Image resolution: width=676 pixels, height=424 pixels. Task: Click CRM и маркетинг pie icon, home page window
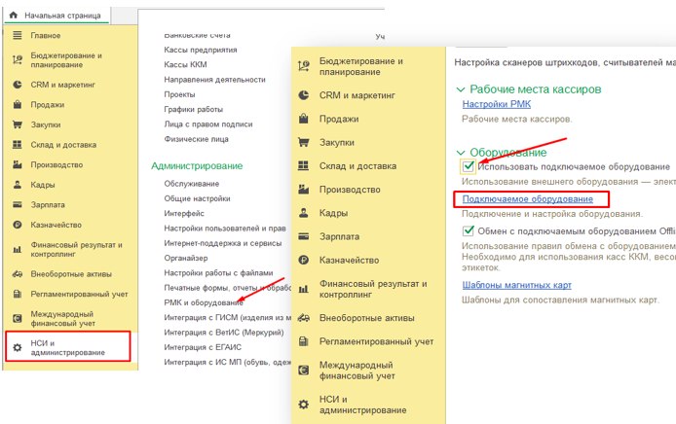pos(18,85)
